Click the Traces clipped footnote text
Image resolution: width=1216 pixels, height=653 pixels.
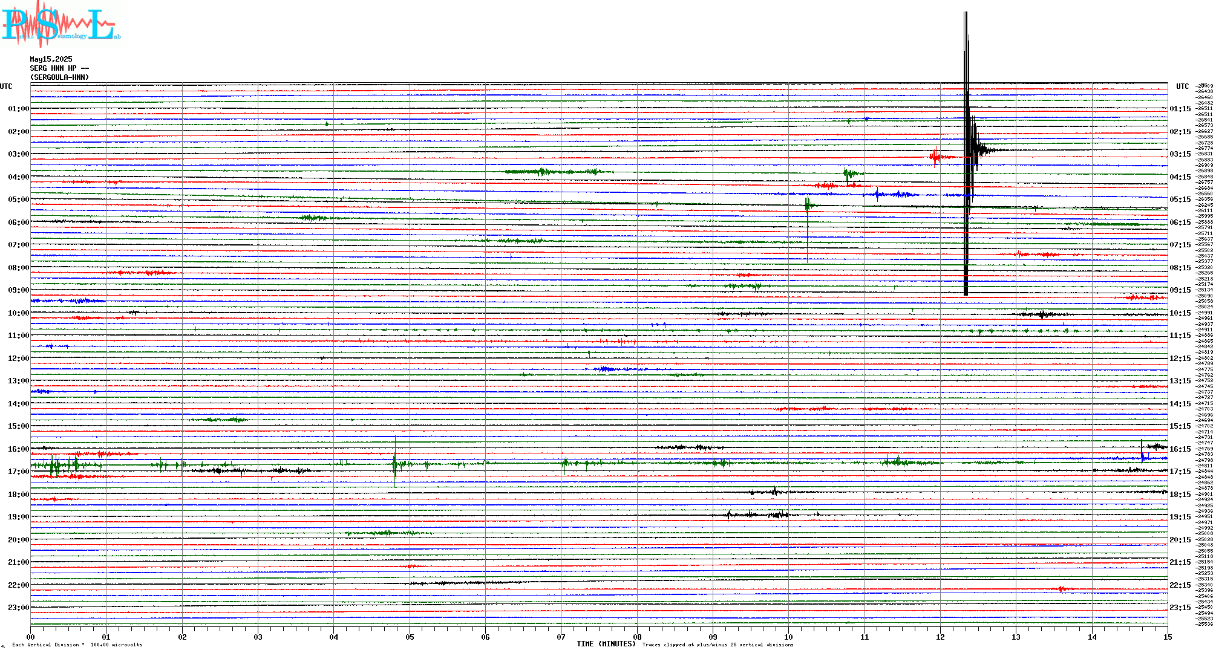pyautogui.click(x=718, y=645)
